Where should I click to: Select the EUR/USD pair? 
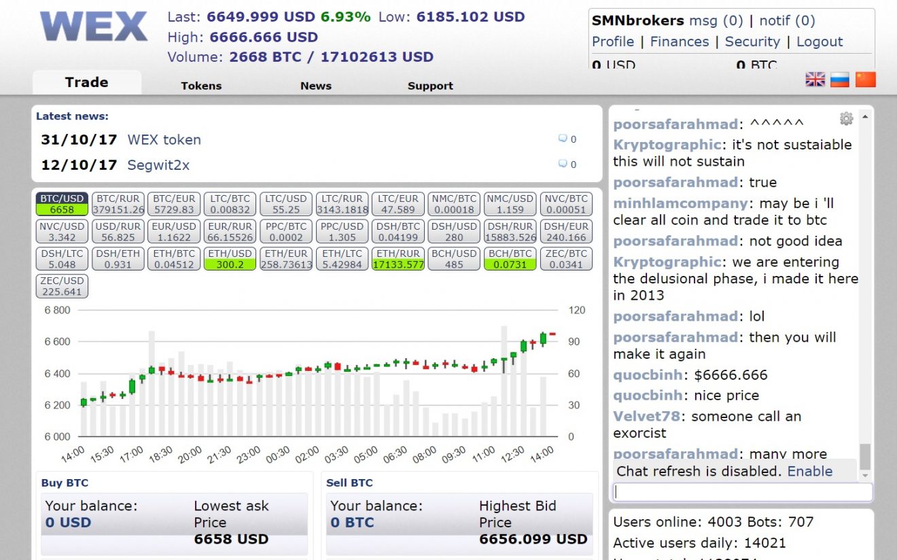[x=174, y=231]
